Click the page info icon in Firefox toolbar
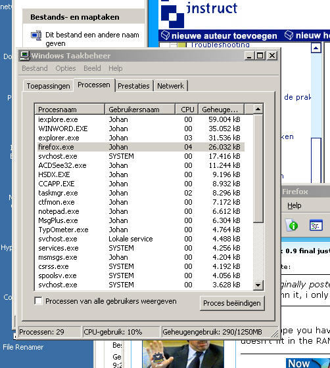 coord(292,225)
